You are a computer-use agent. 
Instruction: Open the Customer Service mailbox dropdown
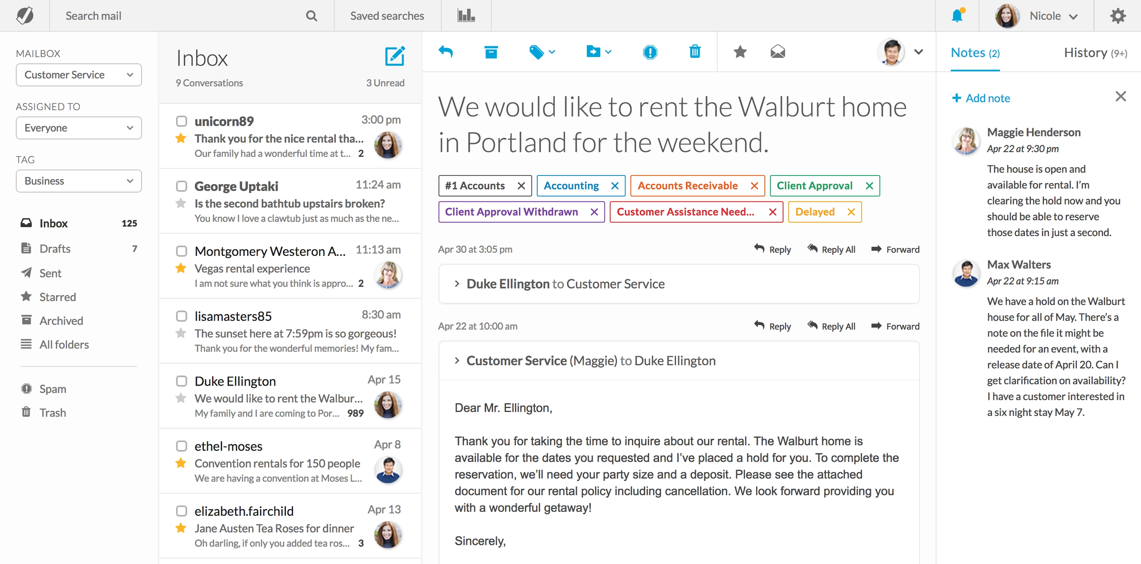(79, 75)
